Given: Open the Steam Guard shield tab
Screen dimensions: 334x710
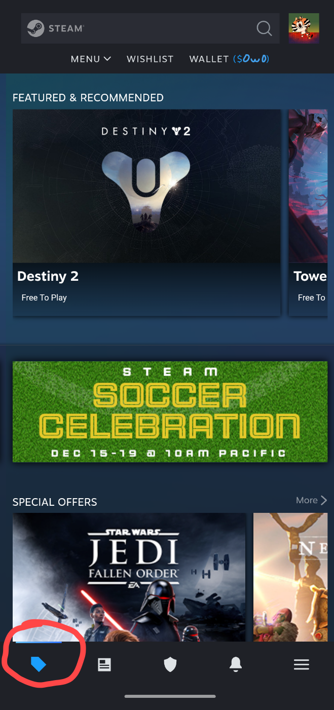Looking at the screenshot, I should pos(170,665).
